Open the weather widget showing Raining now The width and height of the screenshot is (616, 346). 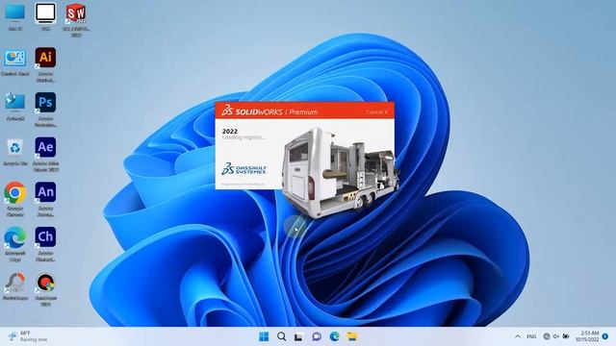(28, 336)
